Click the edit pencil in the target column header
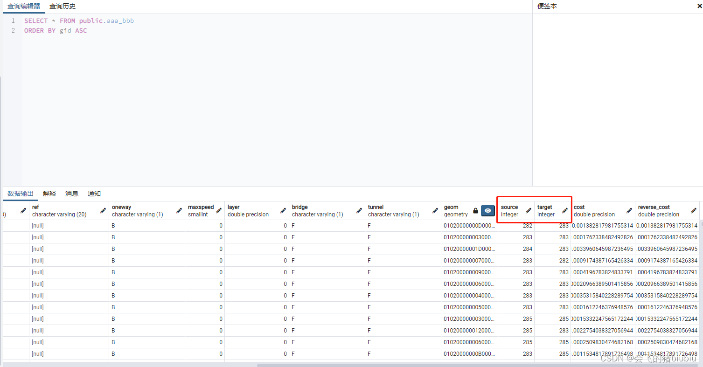This screenshot has width=703, height=367. tap(564, 211)
